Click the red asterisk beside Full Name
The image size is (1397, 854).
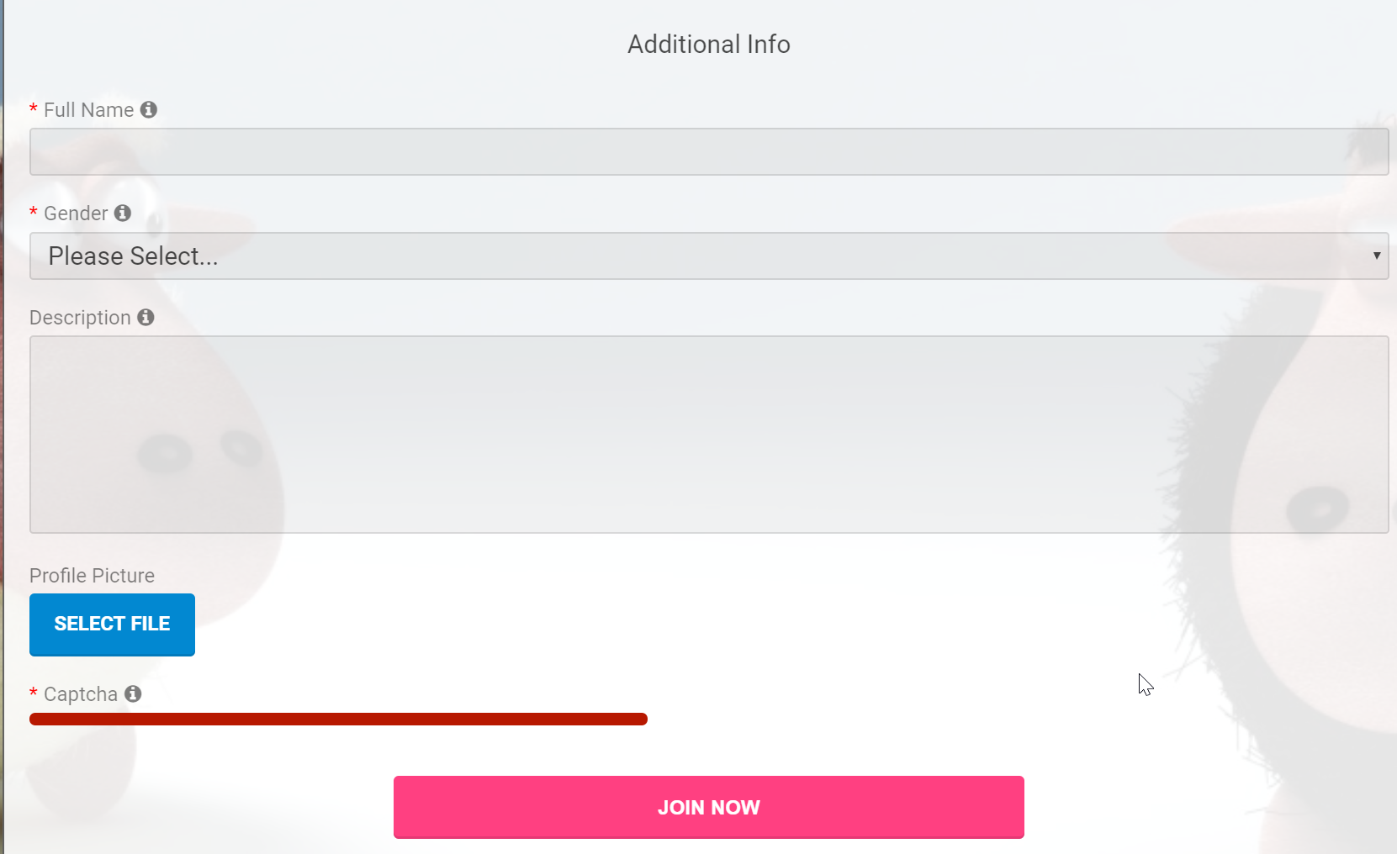tap(34, 109)
